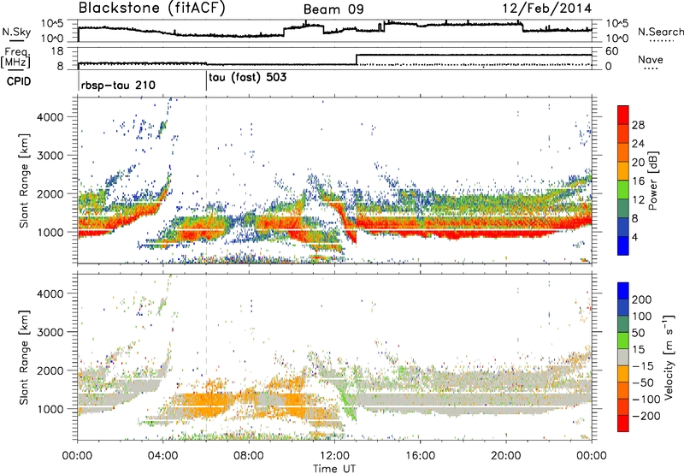Click the 'Velocity [m s-1]' colorbar label
The image size is (684, 474).
(x=669, y=357)
